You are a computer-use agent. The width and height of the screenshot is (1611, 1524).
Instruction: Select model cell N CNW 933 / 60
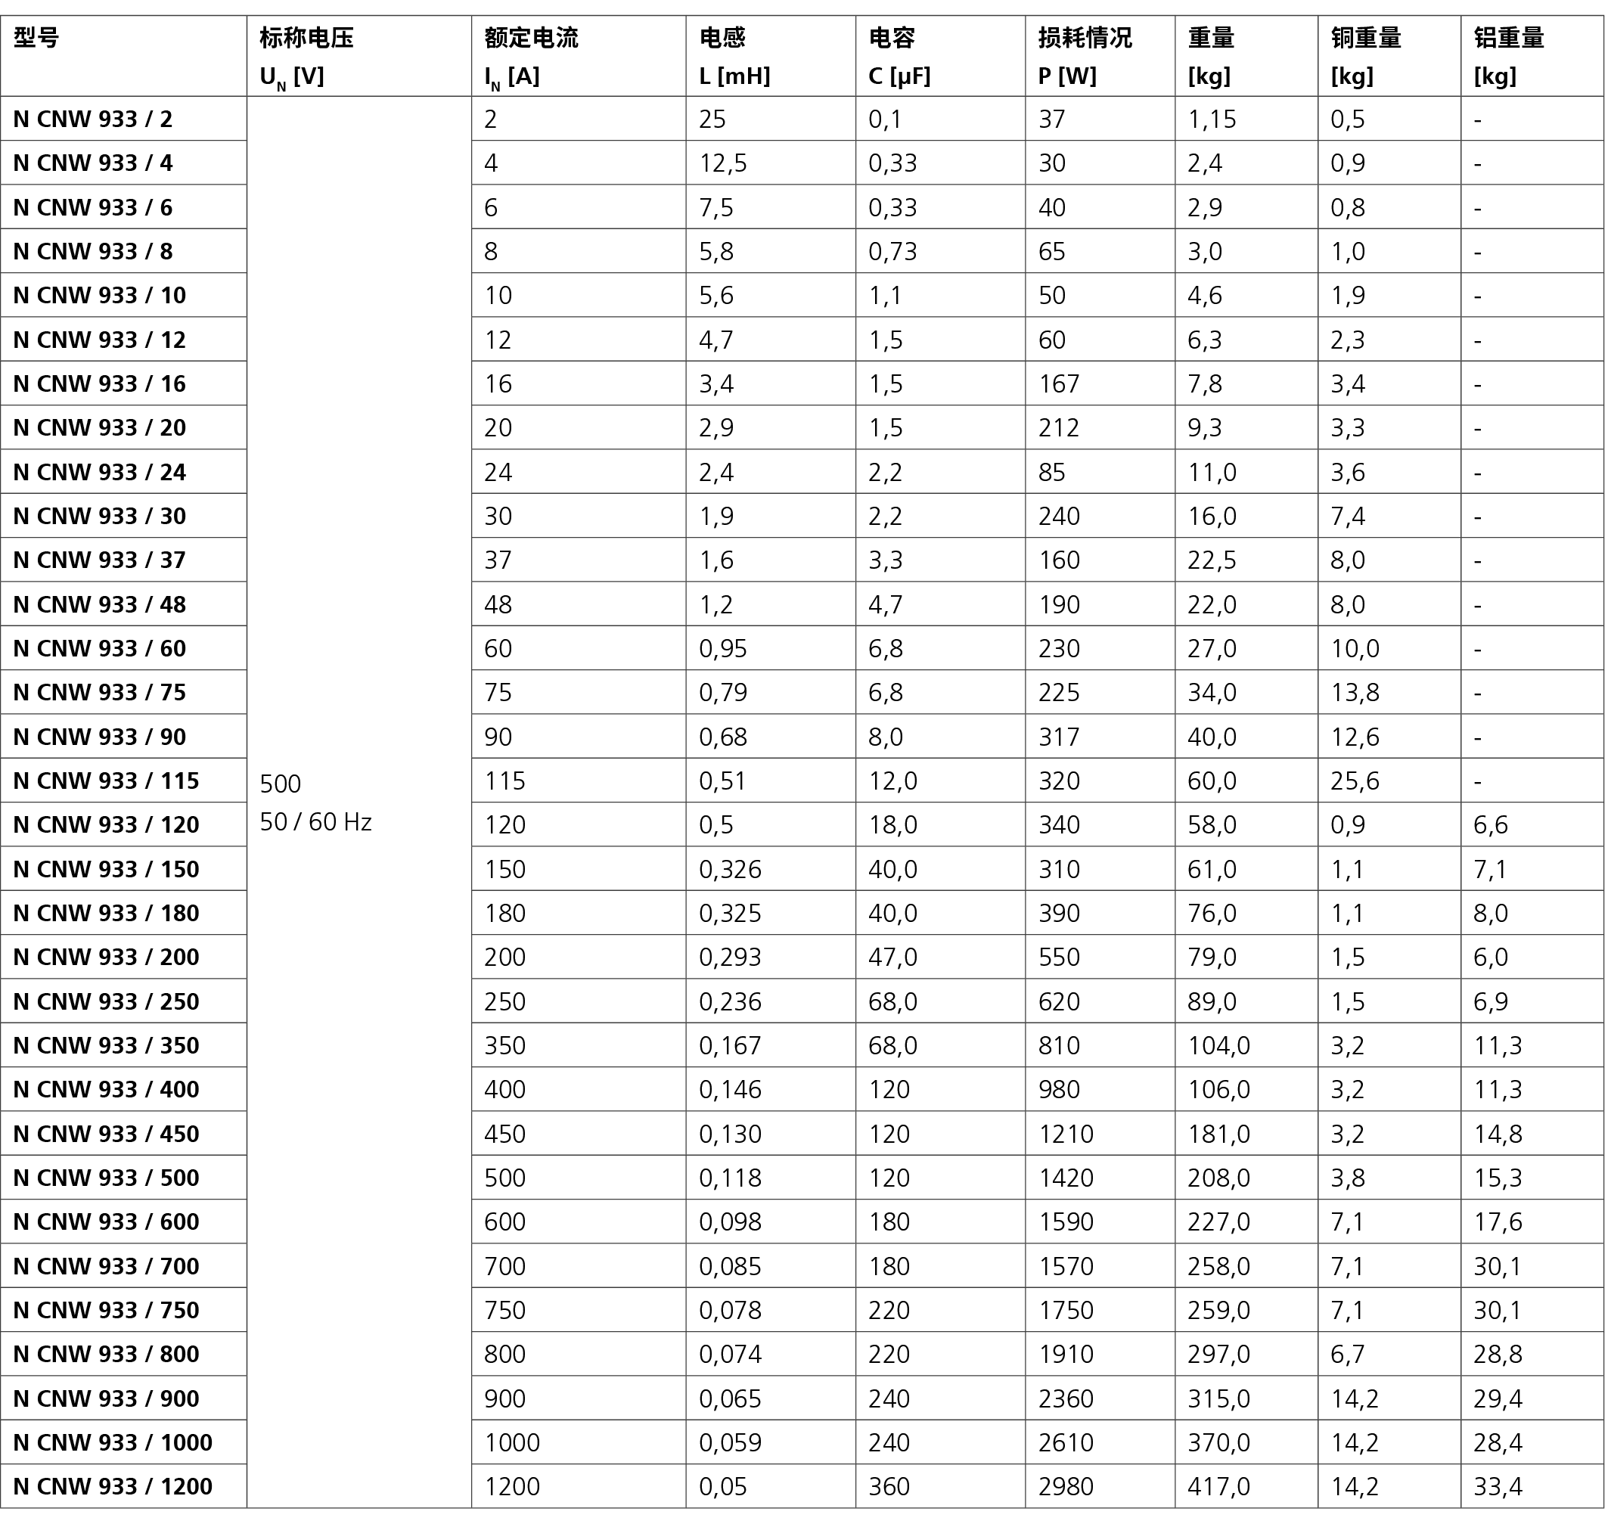(x=123, y=647)
